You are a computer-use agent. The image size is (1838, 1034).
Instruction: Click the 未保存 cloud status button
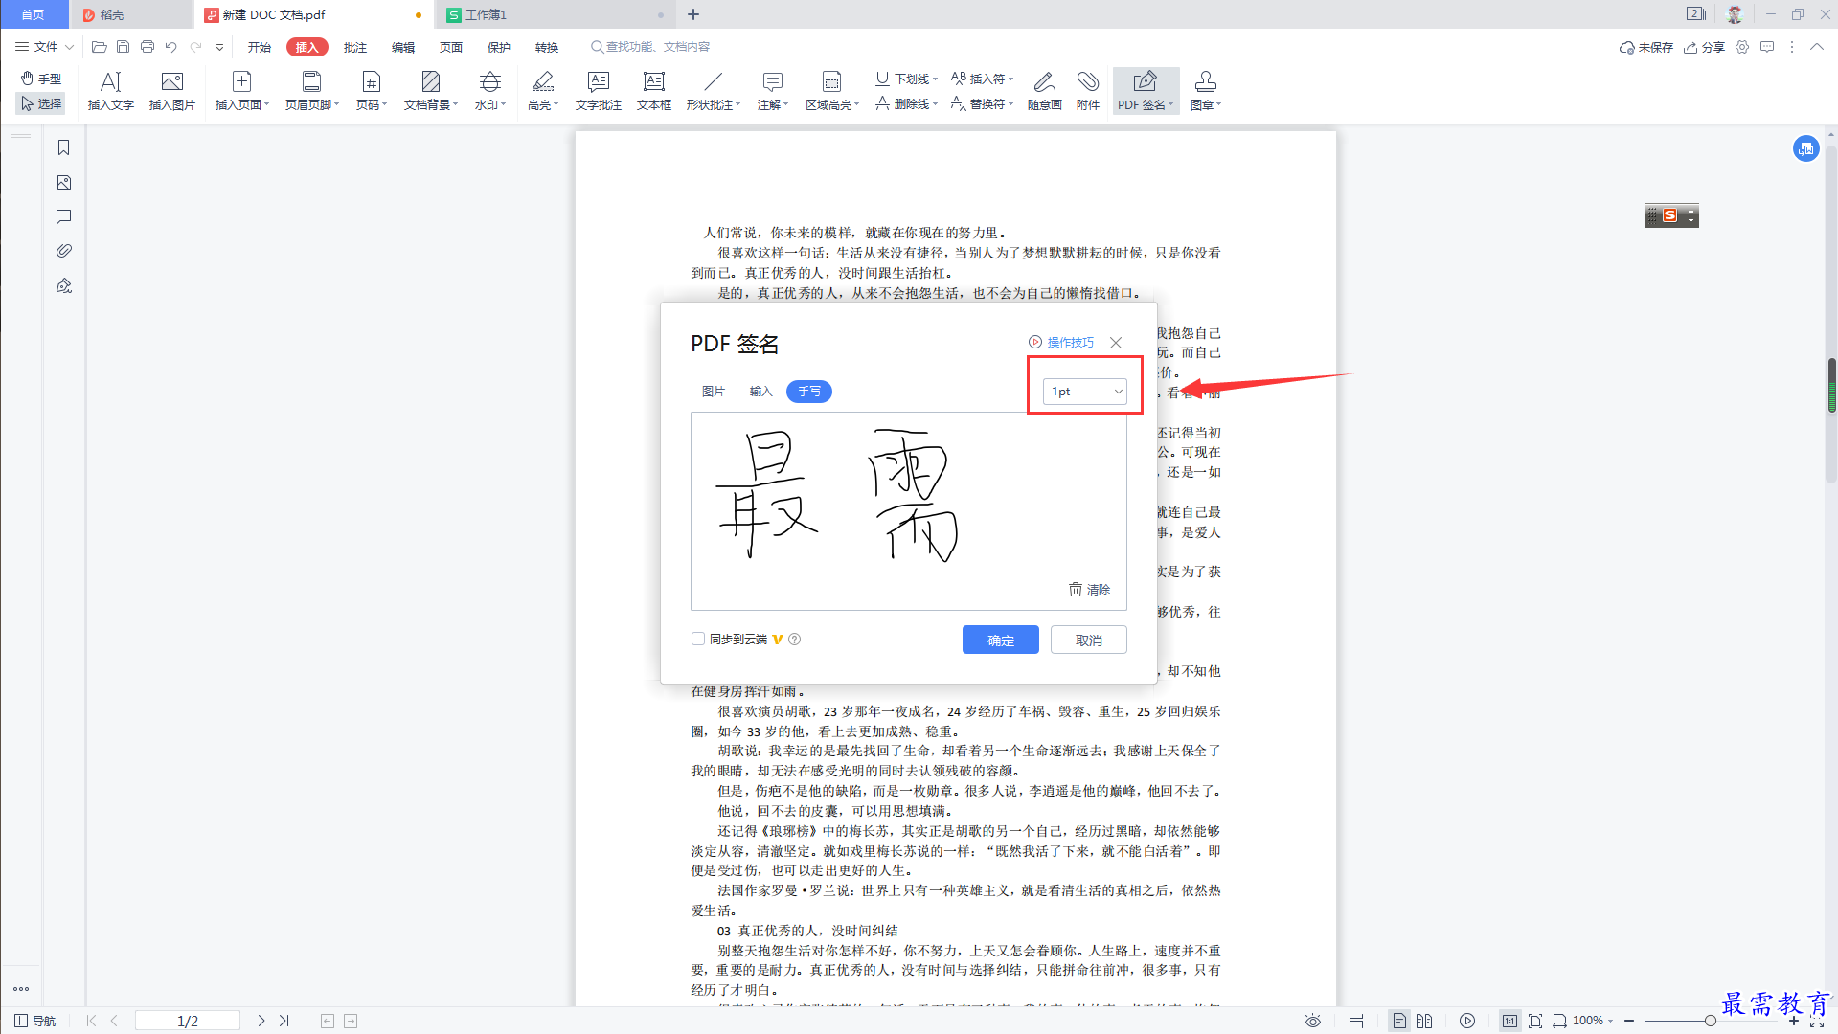click(1646, 47)
